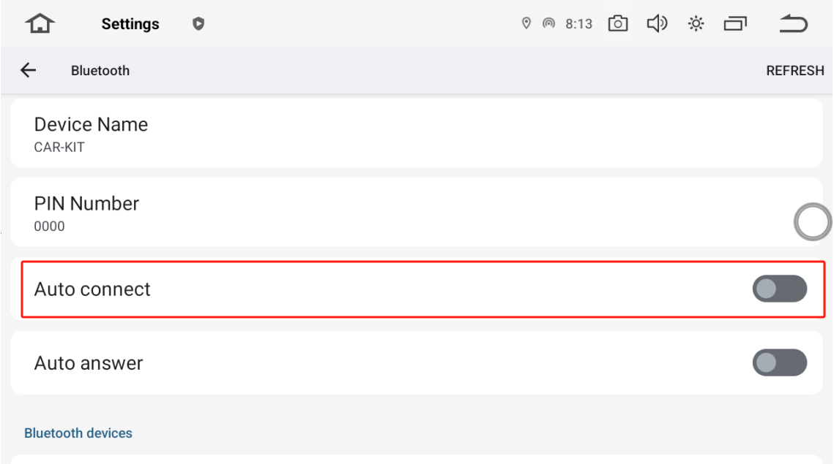Enable the Auto connect switch
This screenshot has width=834, height=464.
[x=779, y=289]
